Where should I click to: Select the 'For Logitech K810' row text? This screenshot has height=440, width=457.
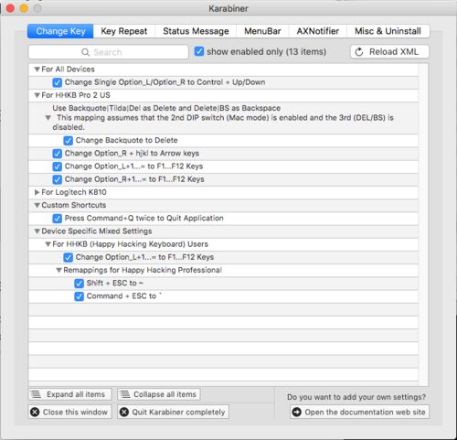(74, 192)
